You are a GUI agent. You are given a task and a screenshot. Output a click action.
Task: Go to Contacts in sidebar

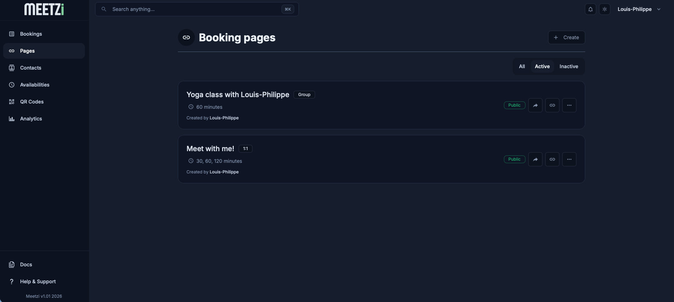point(44,68)
